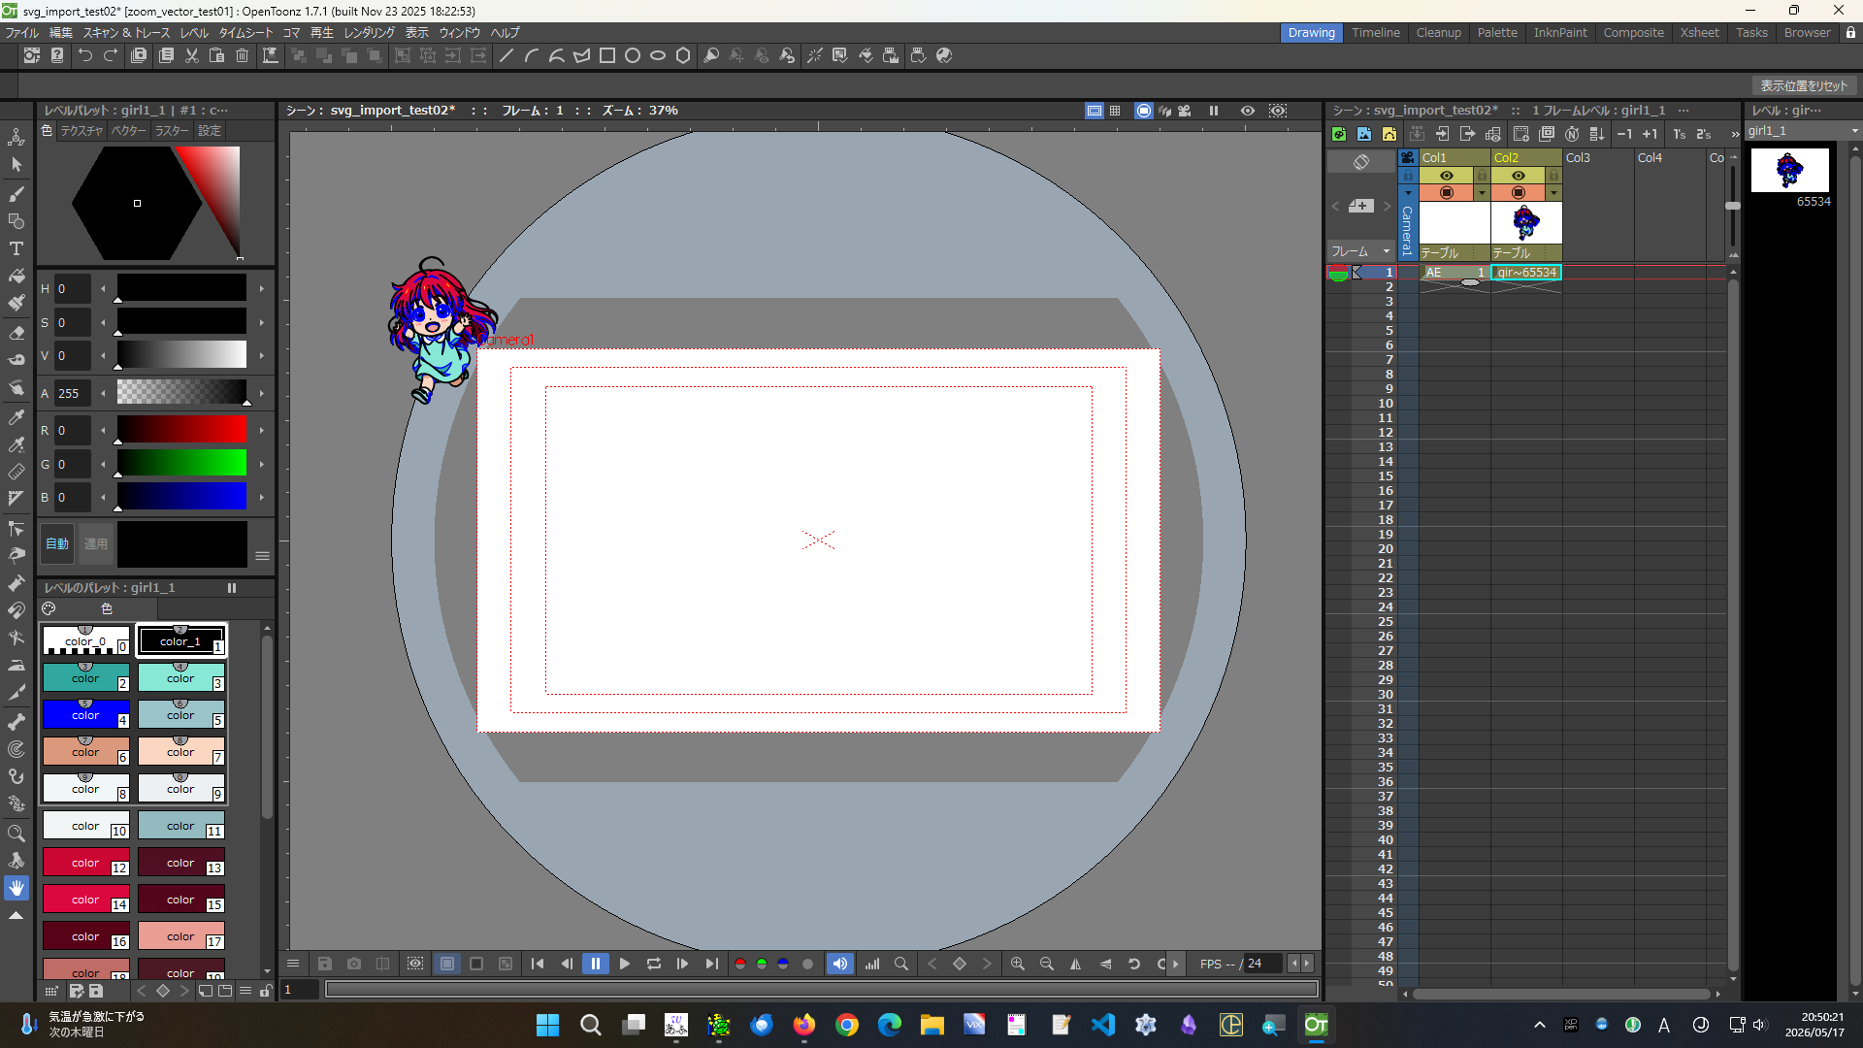Click the New Vector Level yellow icon
This screenshot has width=1863, height=1048.
click(x=1389, y=134)
